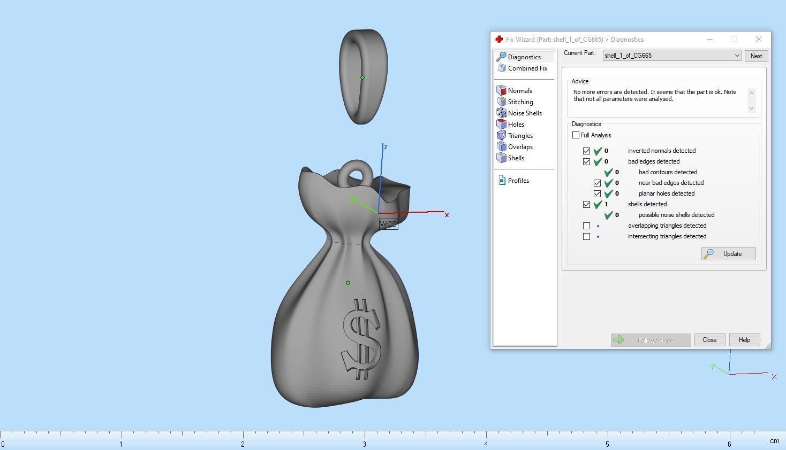
Task: Go to the Shells page label
Action: pyautogui.click(x=516, y=158)
